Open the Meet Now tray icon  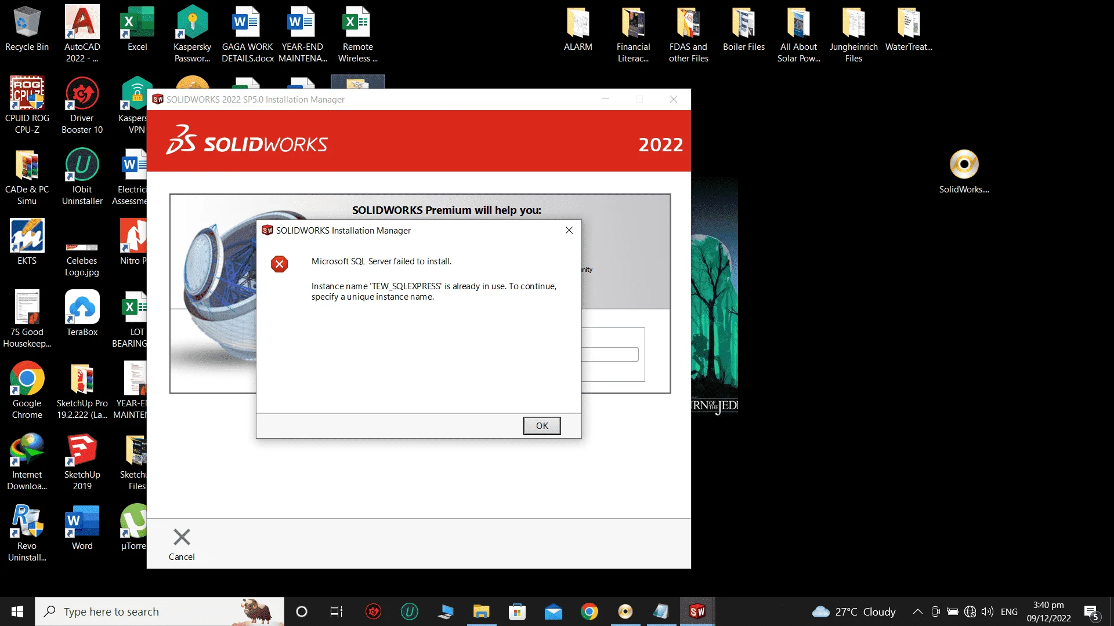click(935, 612)
